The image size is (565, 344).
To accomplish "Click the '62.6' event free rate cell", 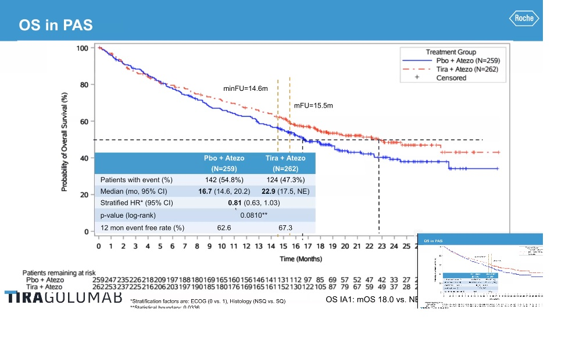I will pos(224,228).
